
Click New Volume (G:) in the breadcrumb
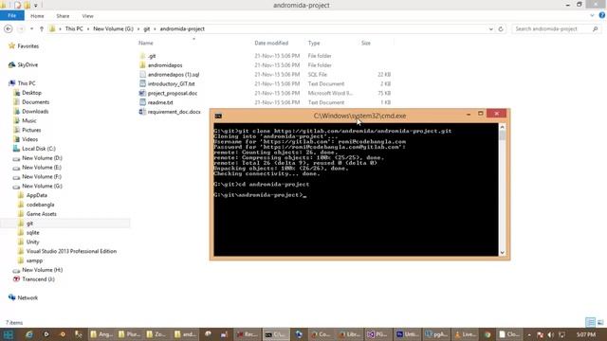click(113, 29)
